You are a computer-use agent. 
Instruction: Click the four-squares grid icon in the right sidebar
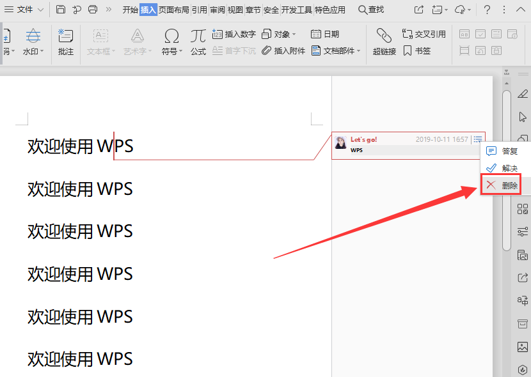point(523,209)
